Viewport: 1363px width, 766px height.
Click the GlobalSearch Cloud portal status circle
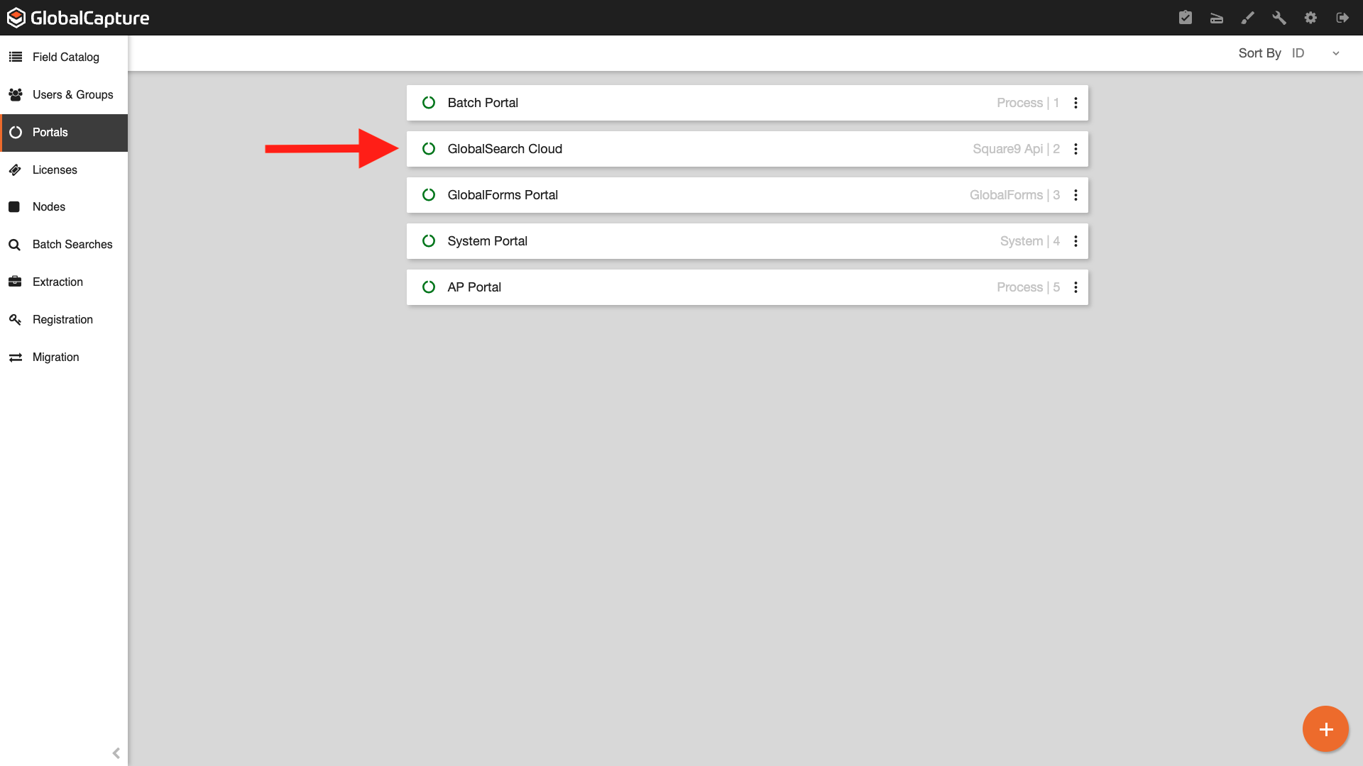pos(429,149)
